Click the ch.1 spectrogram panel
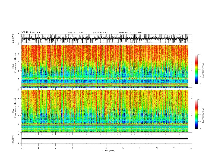 (105, 66)
